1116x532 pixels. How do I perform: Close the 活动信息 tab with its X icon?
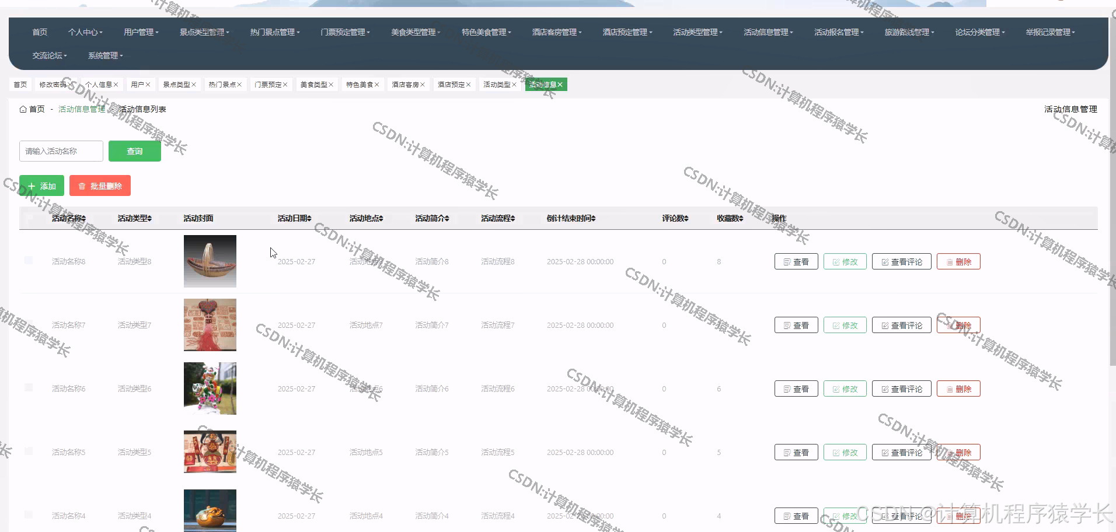(560, 85)
